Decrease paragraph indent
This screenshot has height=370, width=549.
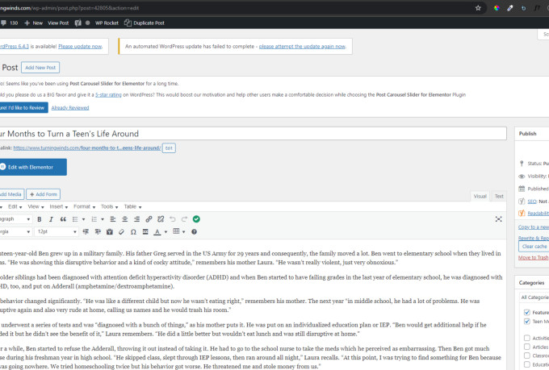coord(86,232)
